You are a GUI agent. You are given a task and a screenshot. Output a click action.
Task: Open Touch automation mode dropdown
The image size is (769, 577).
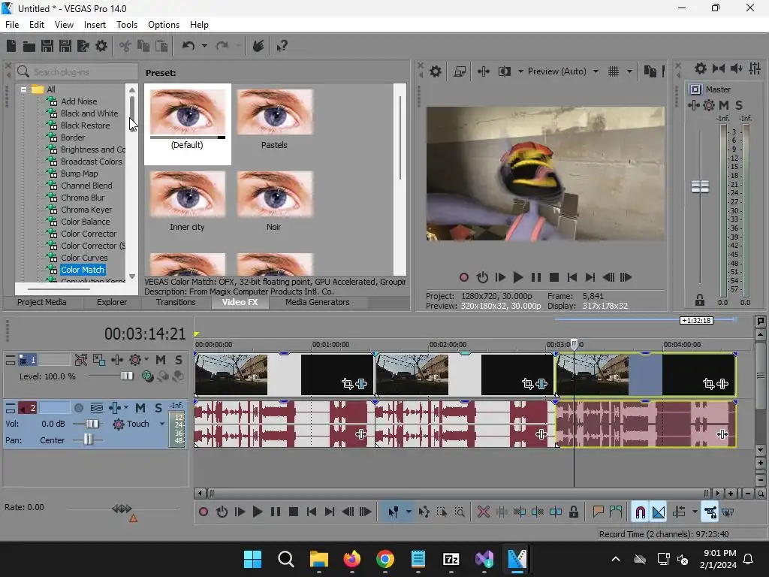click(x=162, y=424)
